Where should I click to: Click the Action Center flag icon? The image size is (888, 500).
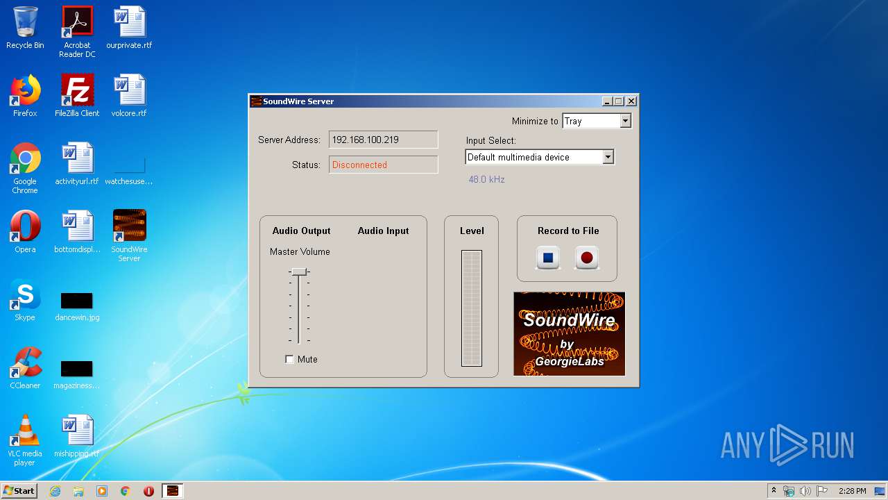822,491
